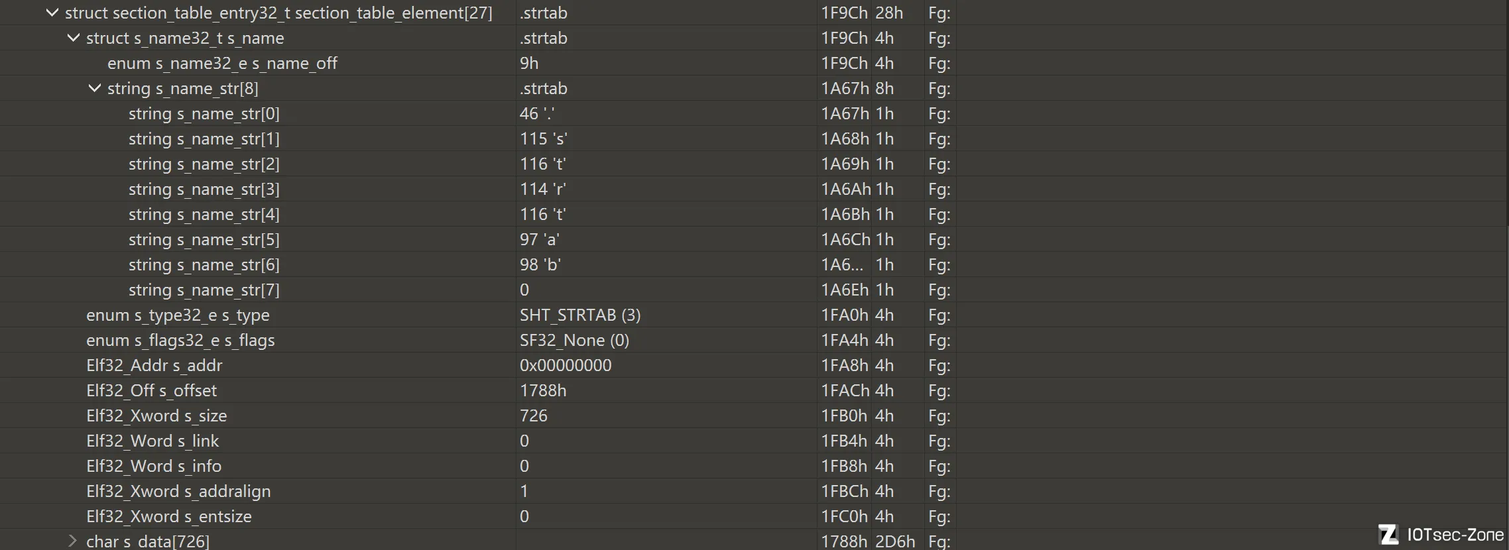This screenshot has height=550, width=1509.
Task: Click the SHT_STRTAB (3) value cell
Action: point(580,315)
